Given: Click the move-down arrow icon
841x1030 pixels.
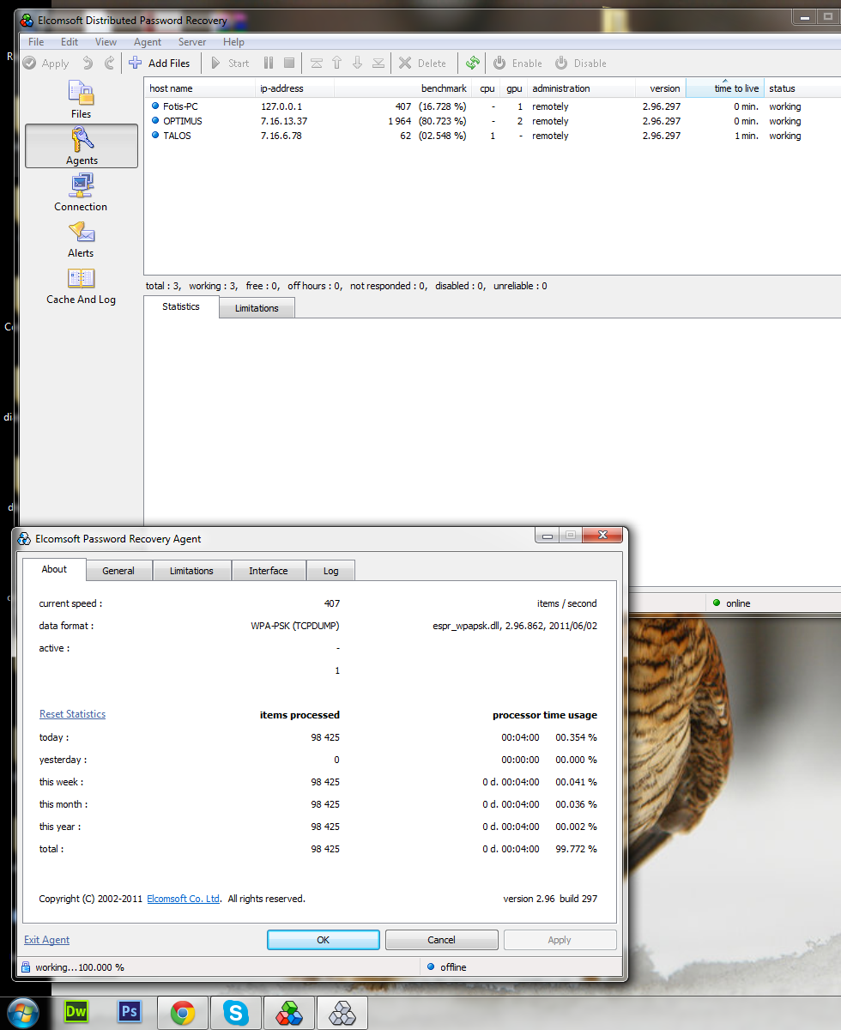Looking at the screenshot, I should click(358, 63).
